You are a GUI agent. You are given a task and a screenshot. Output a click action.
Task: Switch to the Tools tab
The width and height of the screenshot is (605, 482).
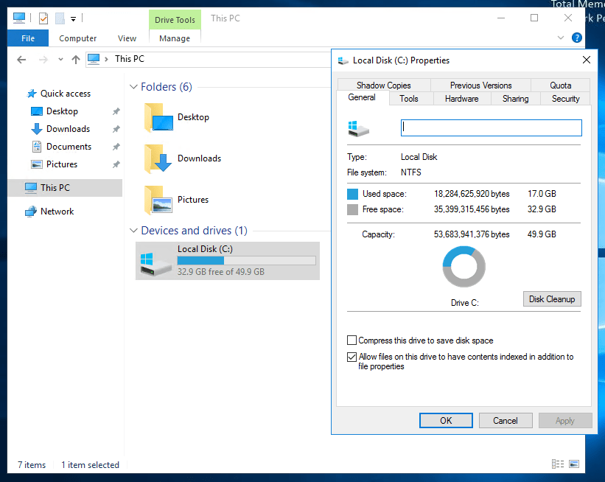411,98
